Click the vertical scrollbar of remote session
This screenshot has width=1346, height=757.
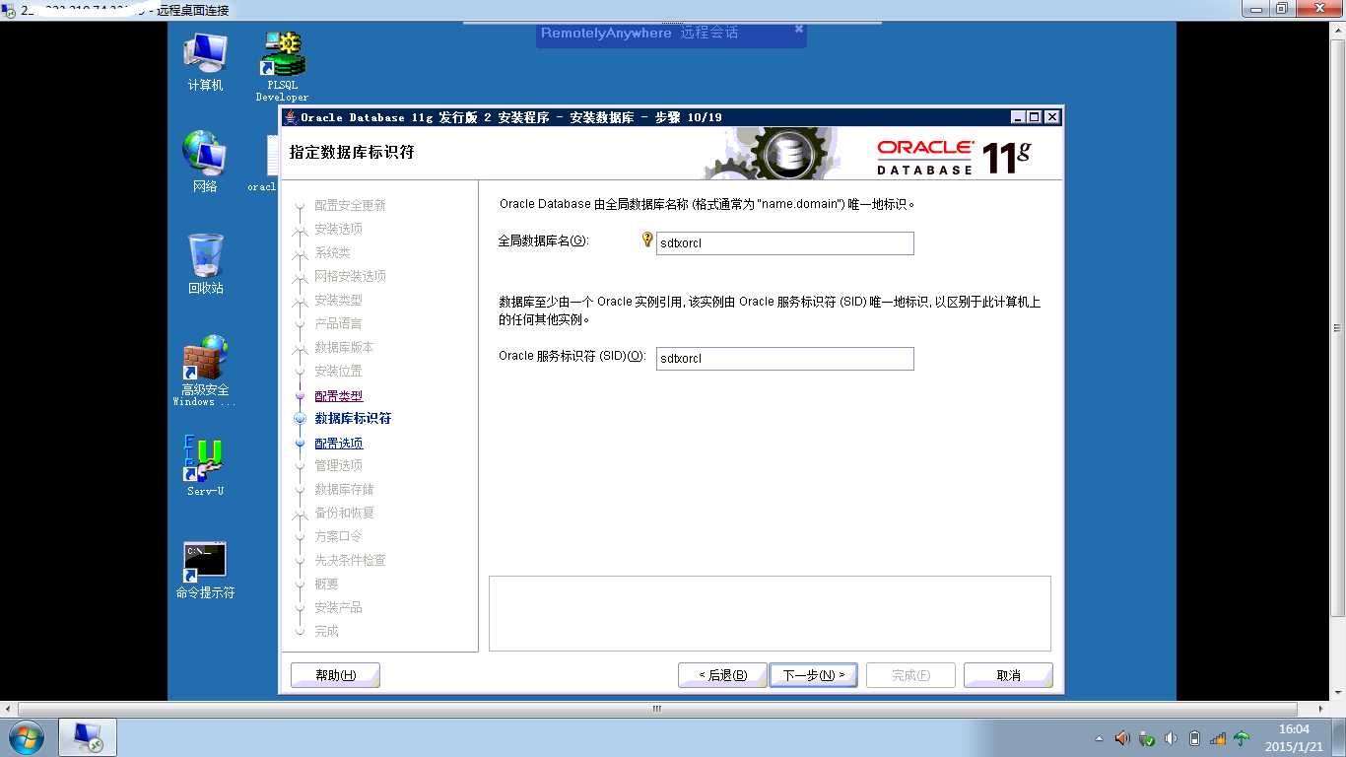pos(1338,328)
